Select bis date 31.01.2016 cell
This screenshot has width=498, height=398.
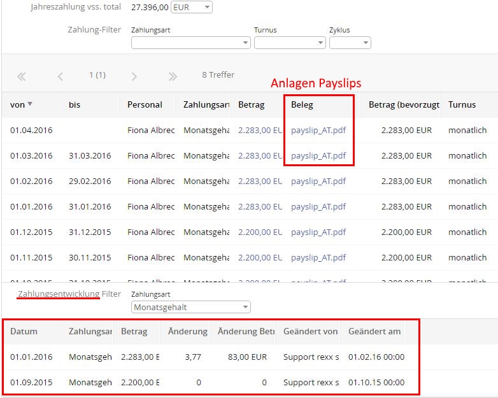(x=90, y=206)
